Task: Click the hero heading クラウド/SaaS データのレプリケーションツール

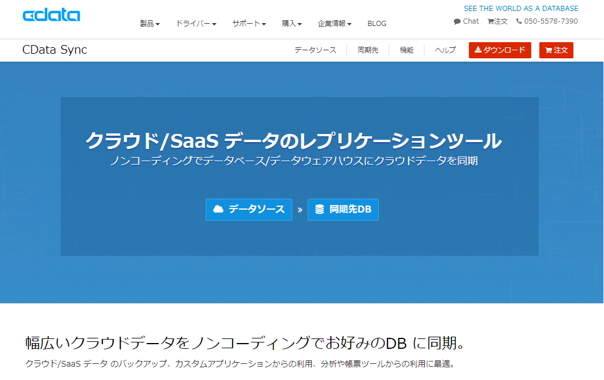Action: (293, 140)
